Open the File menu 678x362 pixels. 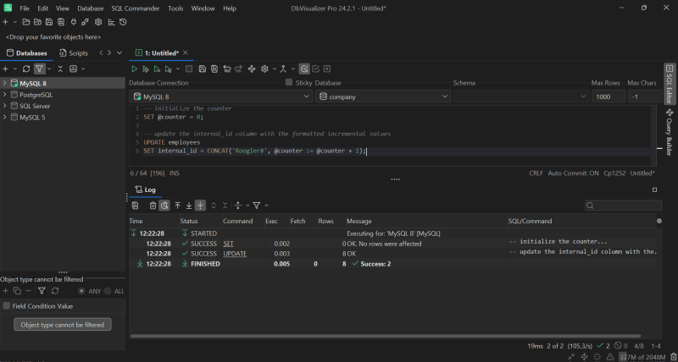[x=25, y=8]
